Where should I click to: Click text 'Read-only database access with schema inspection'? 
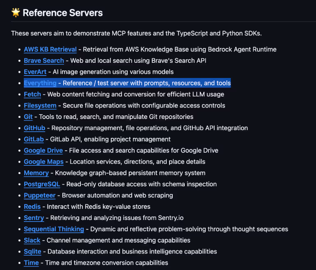[142, 184]
